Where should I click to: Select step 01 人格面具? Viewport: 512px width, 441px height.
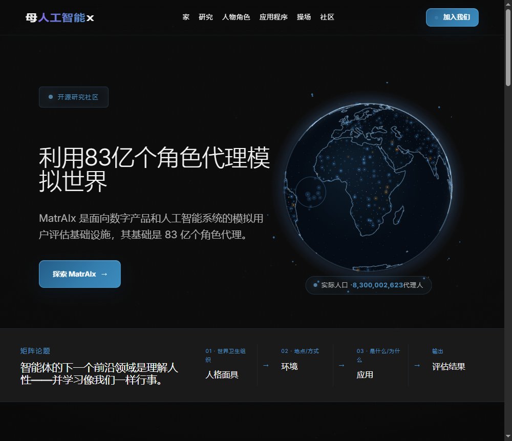(226, 364)
